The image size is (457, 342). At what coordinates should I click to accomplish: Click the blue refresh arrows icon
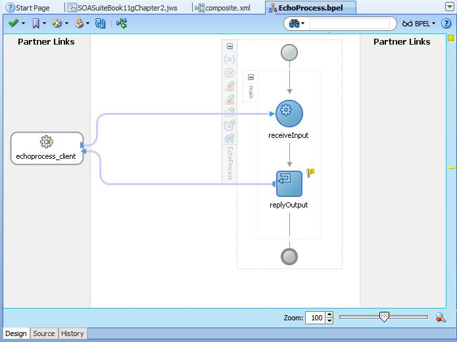tap(100, 24)
